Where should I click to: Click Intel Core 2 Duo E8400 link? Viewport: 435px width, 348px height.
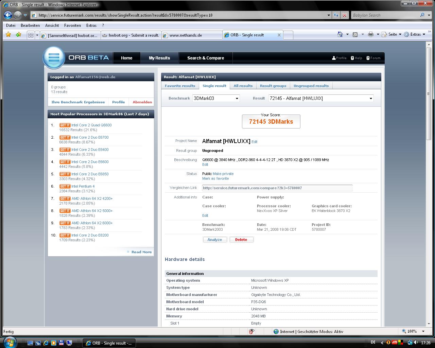pos(90,150)
